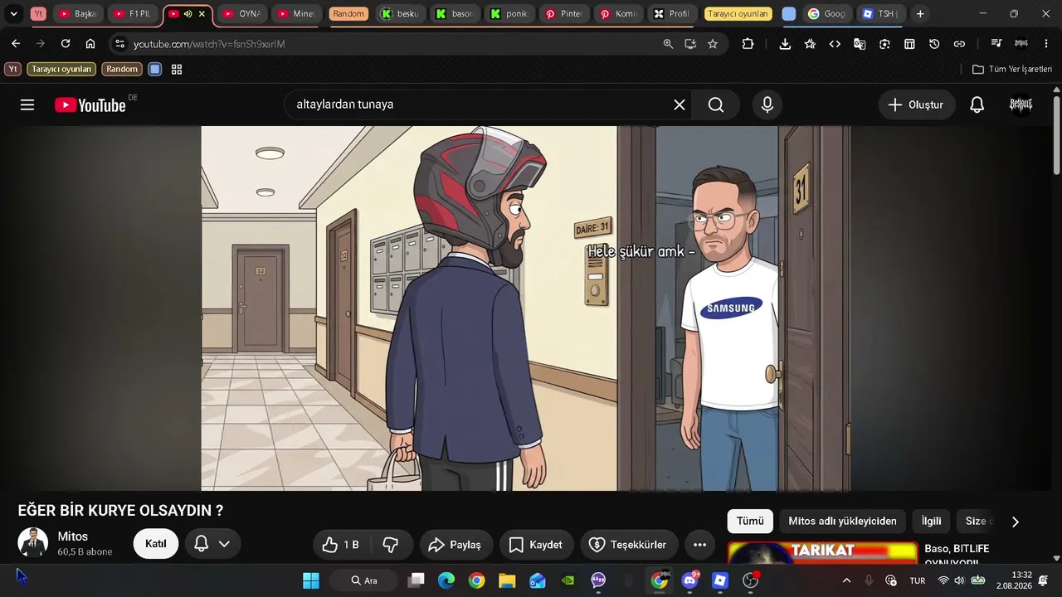Image resolution: width=1062 pixels, height=597 pixels.
Task: Show hidden system tray icons
Action: 846,580
